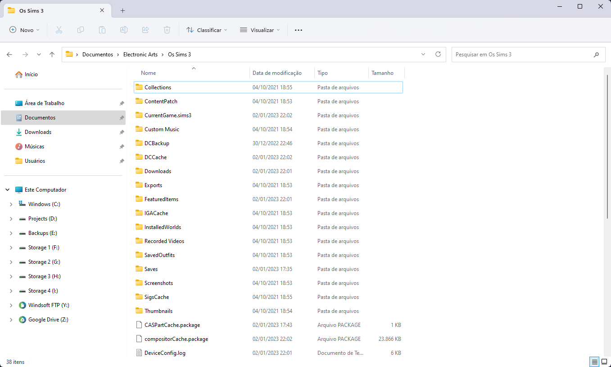Open the Novo dropdown menu
The height and width of the screenshot is (367, 611).
[25, 30]
